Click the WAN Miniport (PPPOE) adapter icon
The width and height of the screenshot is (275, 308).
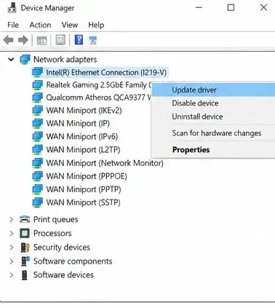[38, 176]
